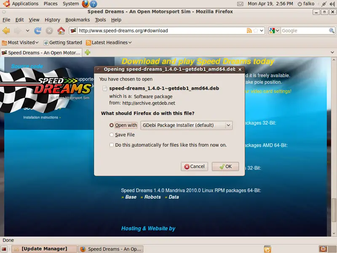Open the Places menu
337x253 pixels.
click(x=51, y=4)
